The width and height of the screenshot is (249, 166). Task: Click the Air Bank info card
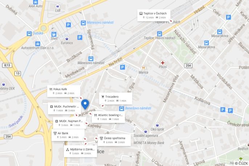[68, 135]
